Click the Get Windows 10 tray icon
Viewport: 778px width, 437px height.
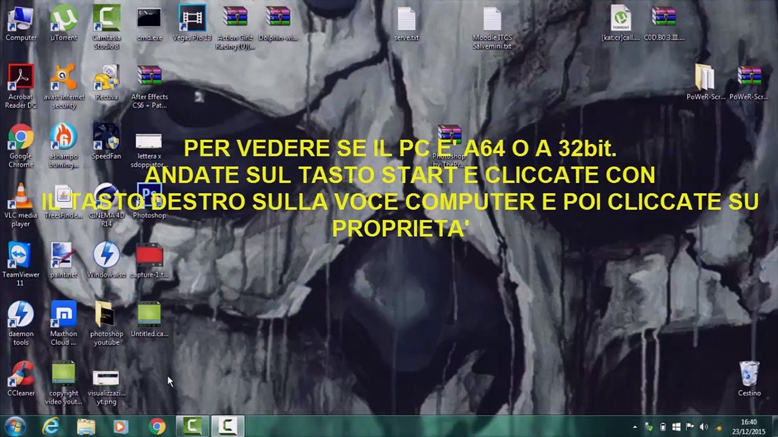click(x=676, y=427)
